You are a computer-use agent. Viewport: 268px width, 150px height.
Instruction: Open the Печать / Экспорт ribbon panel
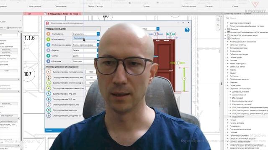click(x=95, y=6)
